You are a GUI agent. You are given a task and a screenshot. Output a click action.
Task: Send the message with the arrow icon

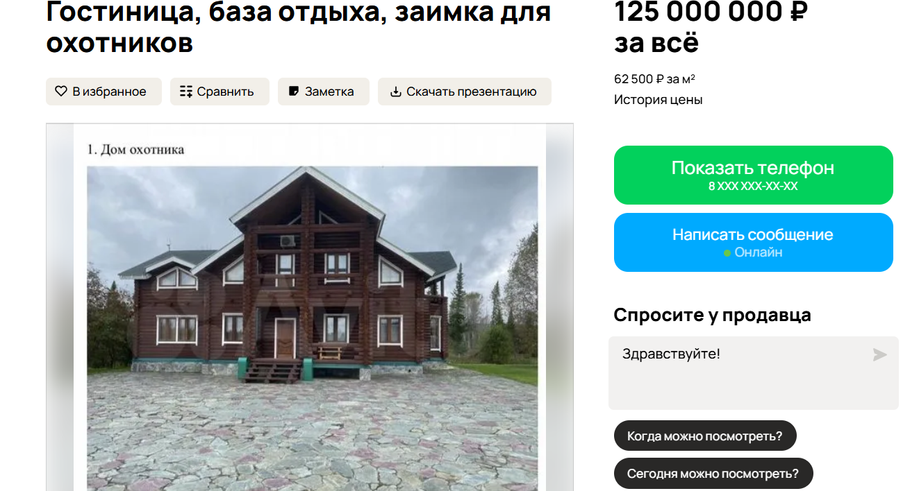click(x=879, y=355)
